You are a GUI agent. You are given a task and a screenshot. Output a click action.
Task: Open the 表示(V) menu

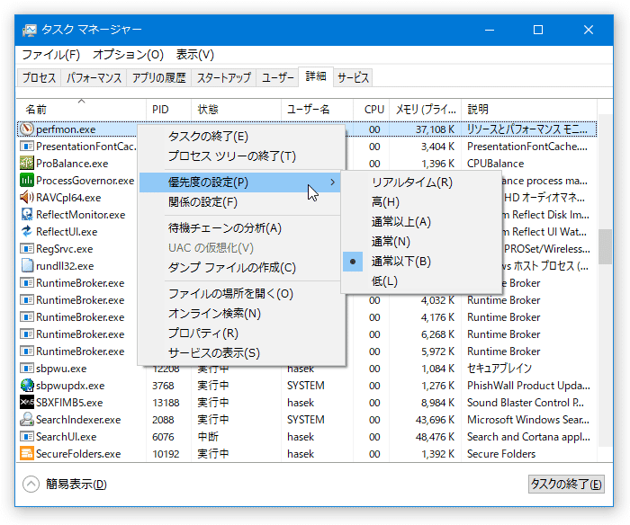click(x=195, y=55)
